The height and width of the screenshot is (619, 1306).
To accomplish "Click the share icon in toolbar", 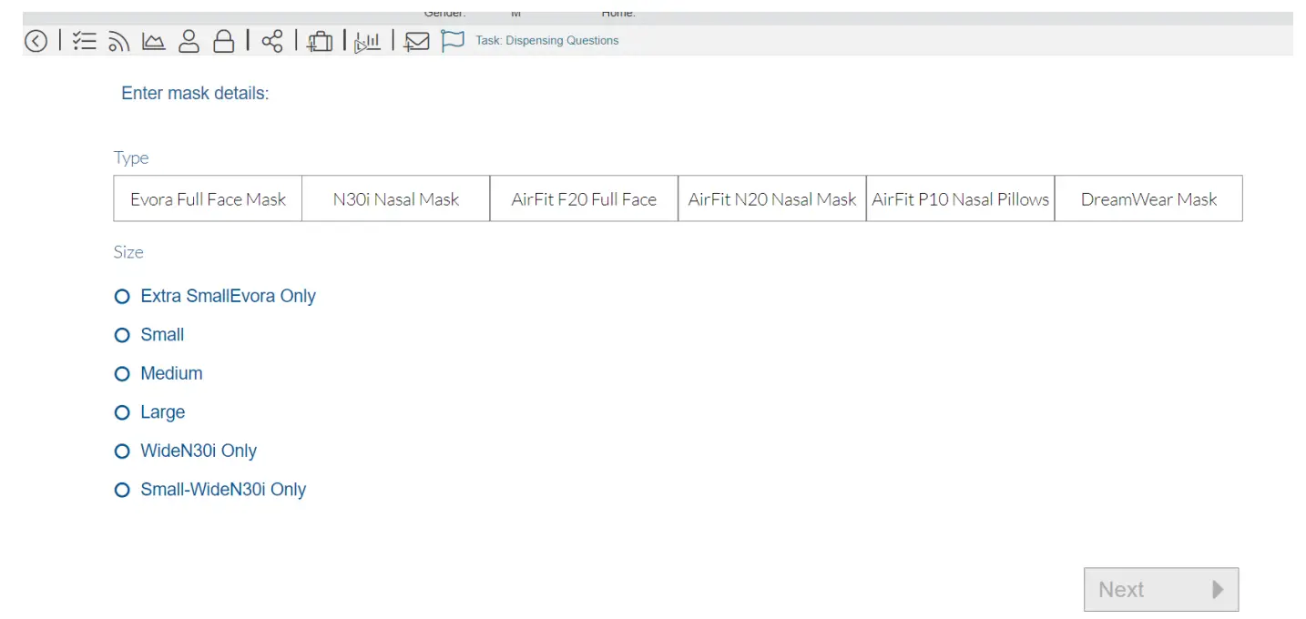I will point(272,41).
